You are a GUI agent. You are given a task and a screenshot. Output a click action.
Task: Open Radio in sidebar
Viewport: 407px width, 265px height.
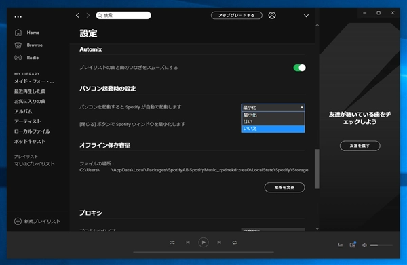click(x=26, y=58)
